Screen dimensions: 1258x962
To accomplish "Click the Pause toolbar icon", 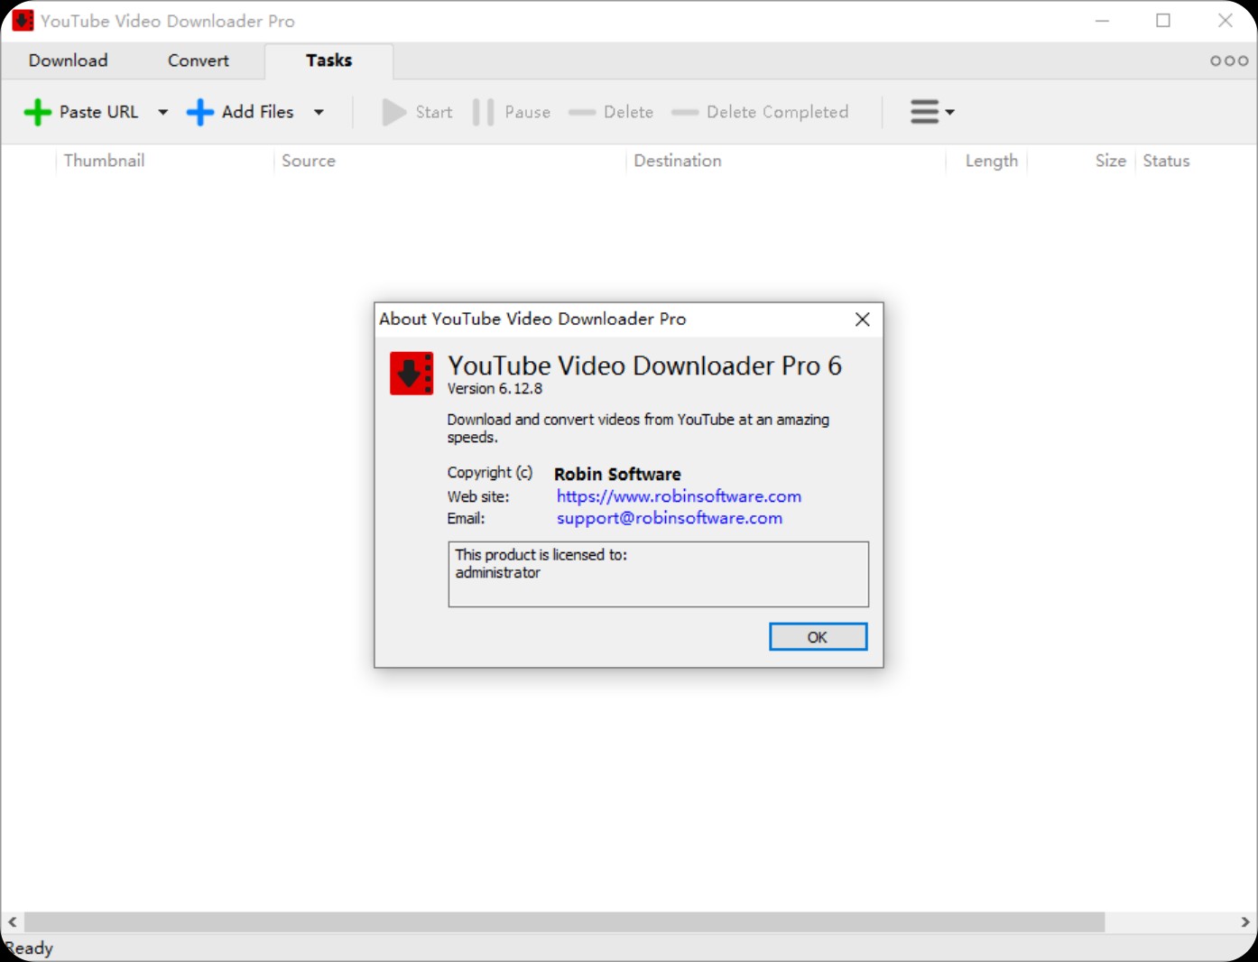I will point(484,112).
